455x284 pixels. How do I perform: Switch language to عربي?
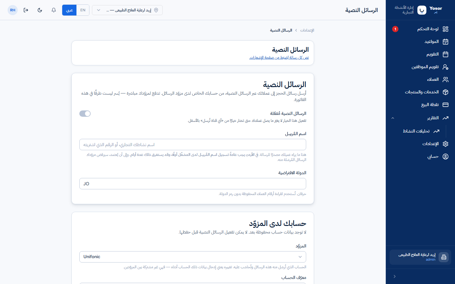[x=70, y=10]
